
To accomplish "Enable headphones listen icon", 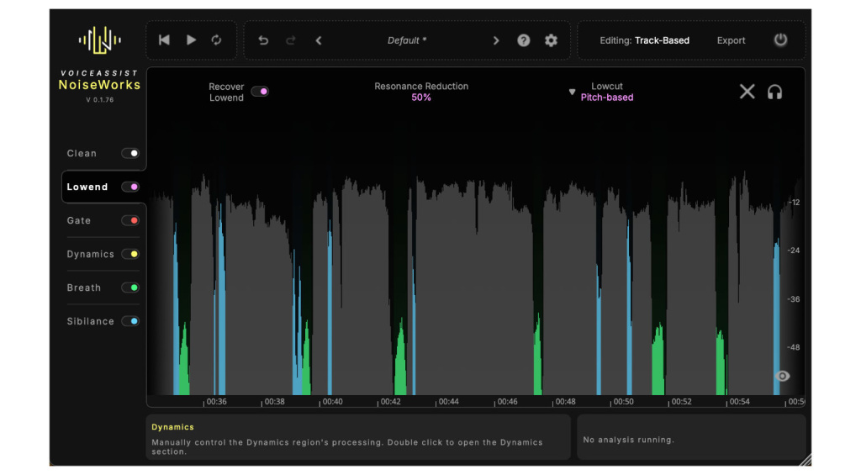I will (x=774, y=92).
